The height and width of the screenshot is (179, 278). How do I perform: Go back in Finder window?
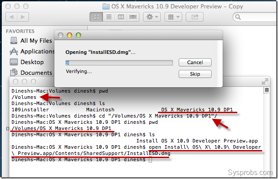pyautogui.click(x=12, y=17)
